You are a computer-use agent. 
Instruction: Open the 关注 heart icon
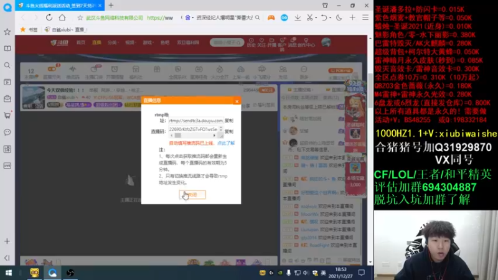pos(261,42)
